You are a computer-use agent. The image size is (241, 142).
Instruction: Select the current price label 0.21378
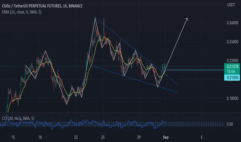(x=232, y=66)
